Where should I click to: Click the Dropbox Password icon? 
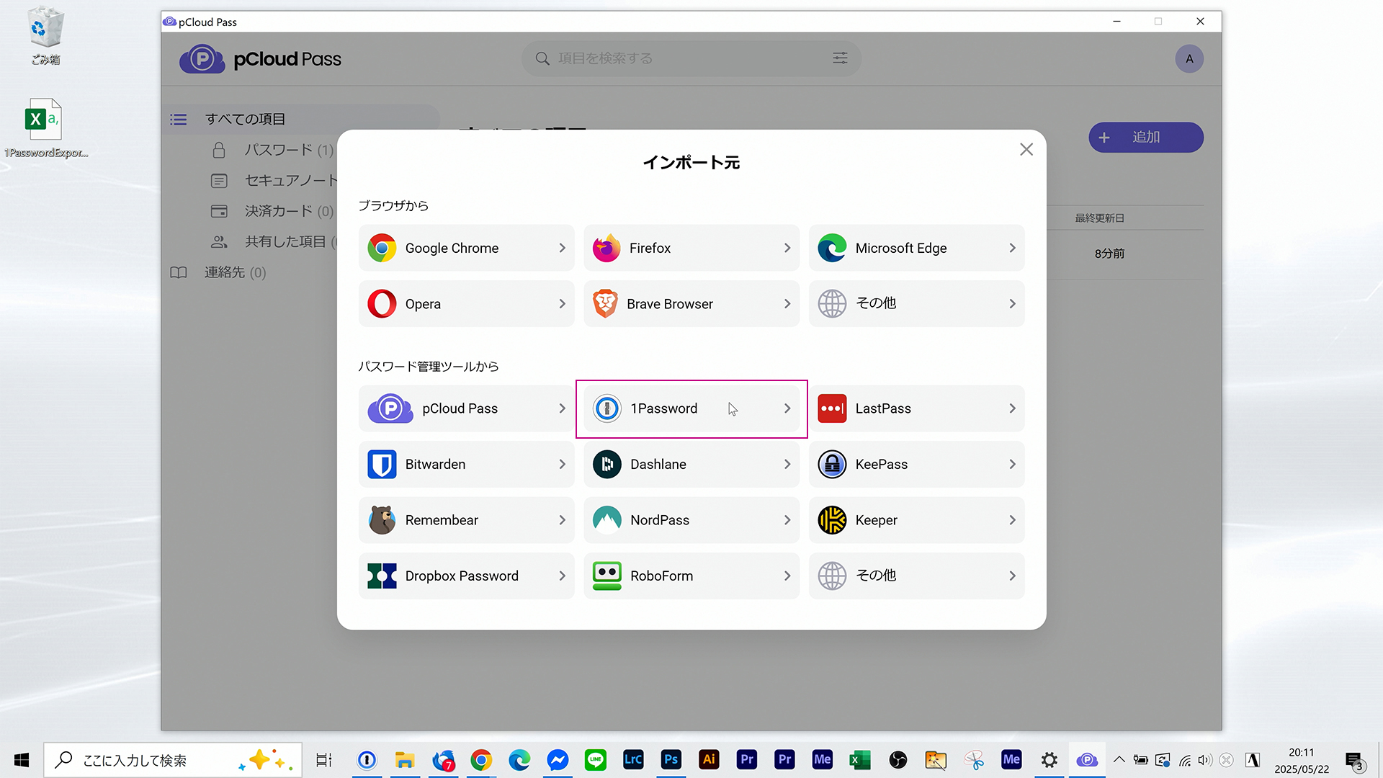382,576
